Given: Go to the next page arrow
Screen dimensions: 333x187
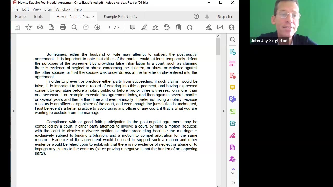Looking at the screenshot, I should pos(97,27).
